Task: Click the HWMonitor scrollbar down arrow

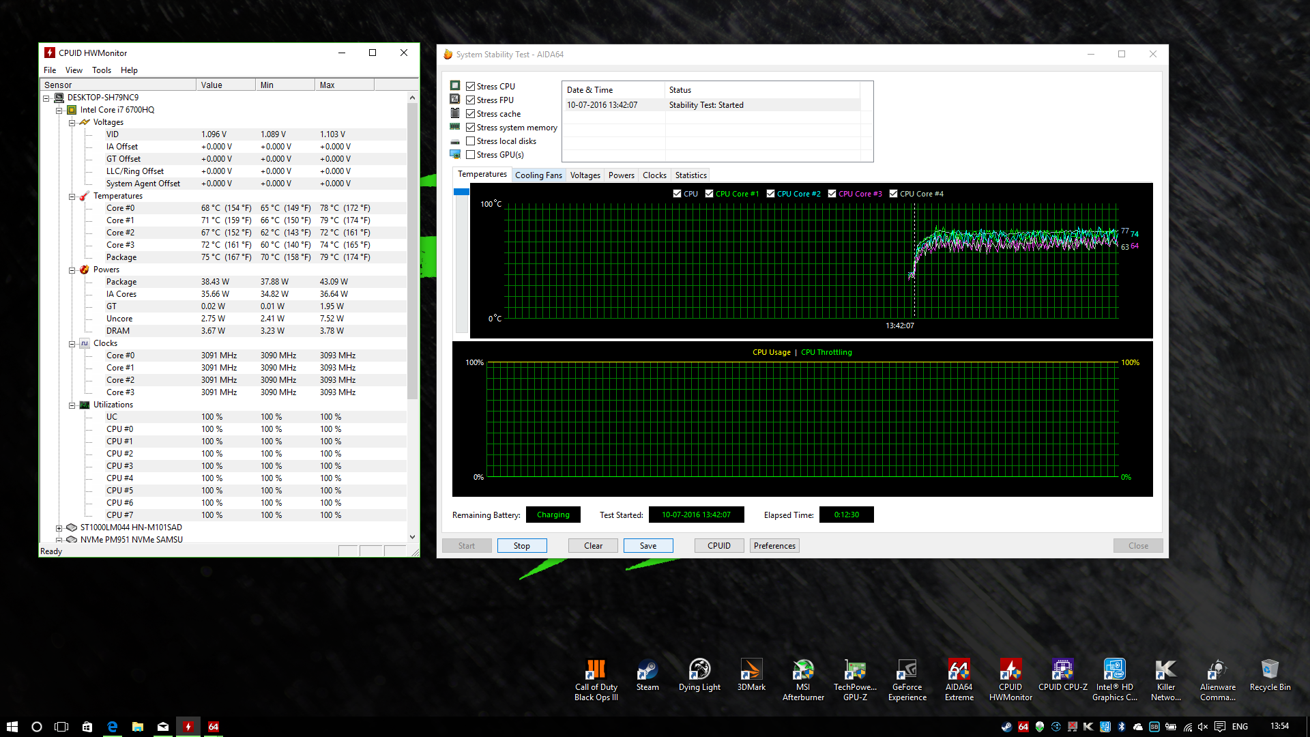Action: point(412,537)
